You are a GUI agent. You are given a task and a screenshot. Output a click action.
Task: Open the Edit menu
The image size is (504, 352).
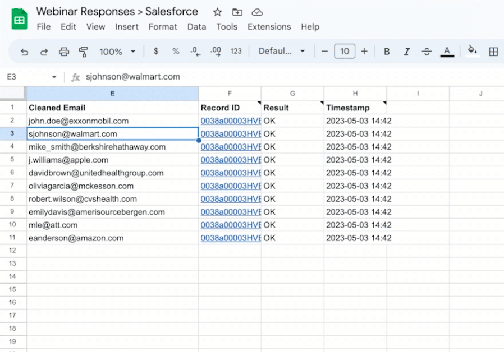point(68,27)
